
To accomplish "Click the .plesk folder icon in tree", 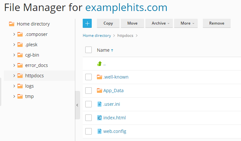I will coord(20,45).
